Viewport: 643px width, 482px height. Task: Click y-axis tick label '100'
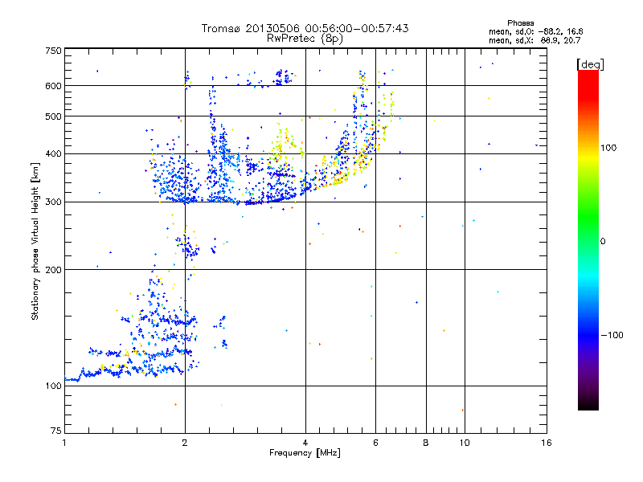pyautogui.click(x=53, y=386)
